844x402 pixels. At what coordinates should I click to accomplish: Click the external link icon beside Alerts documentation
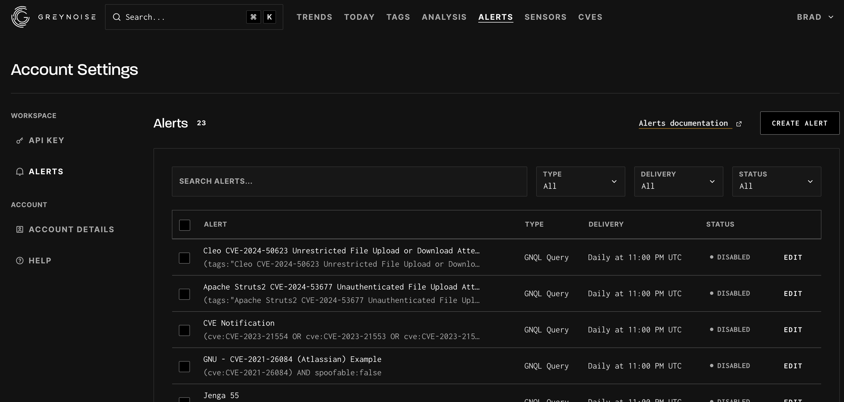coord(739,124)
